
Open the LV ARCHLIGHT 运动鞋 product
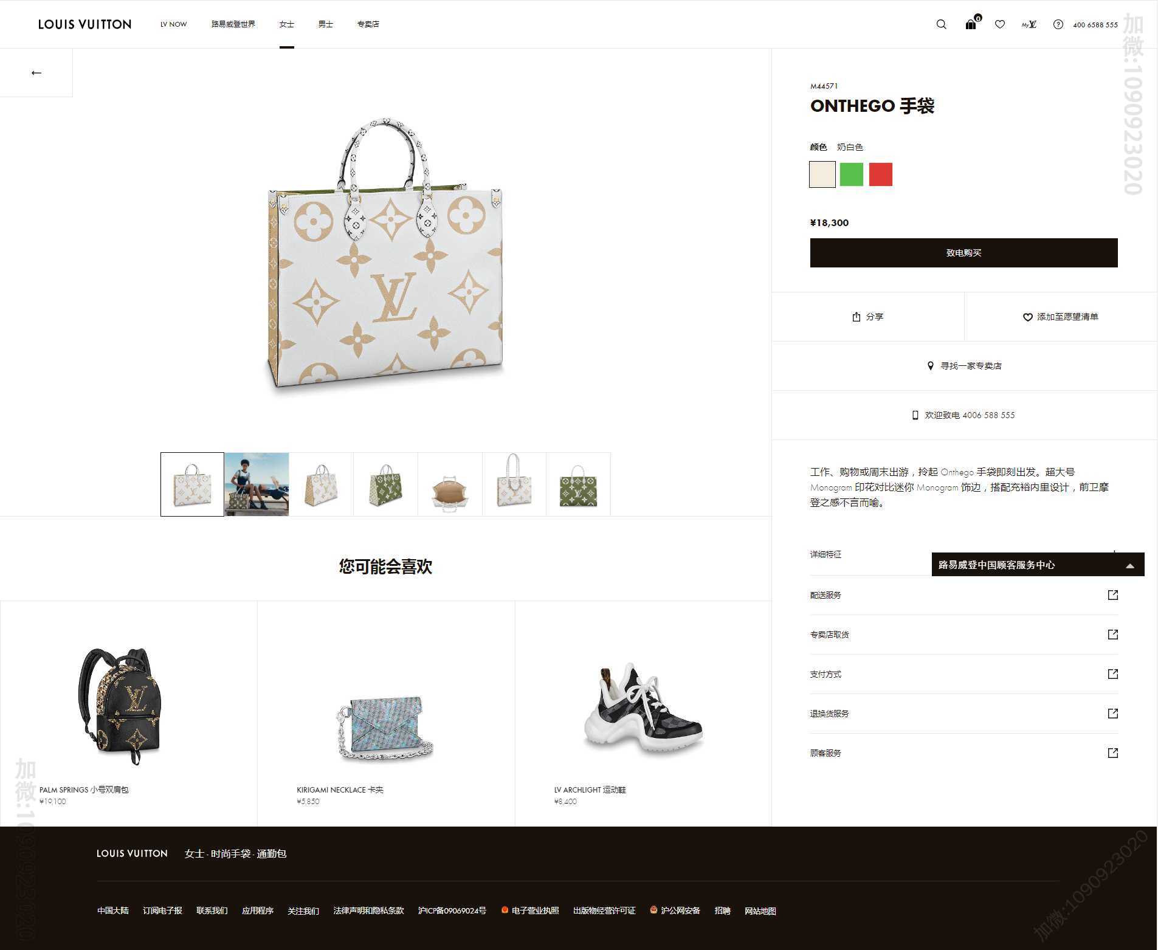(x=643, y=714)
